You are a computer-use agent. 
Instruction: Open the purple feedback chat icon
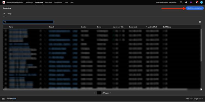(x=191, y=2)
